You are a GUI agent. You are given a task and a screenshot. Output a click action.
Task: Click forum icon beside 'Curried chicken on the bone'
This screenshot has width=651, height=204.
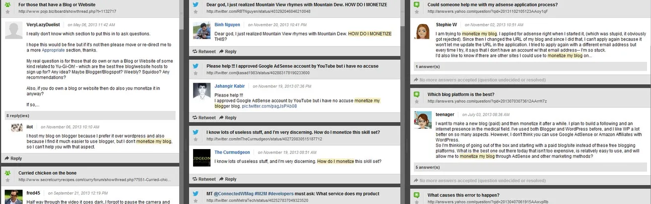(x=7, y=172)
